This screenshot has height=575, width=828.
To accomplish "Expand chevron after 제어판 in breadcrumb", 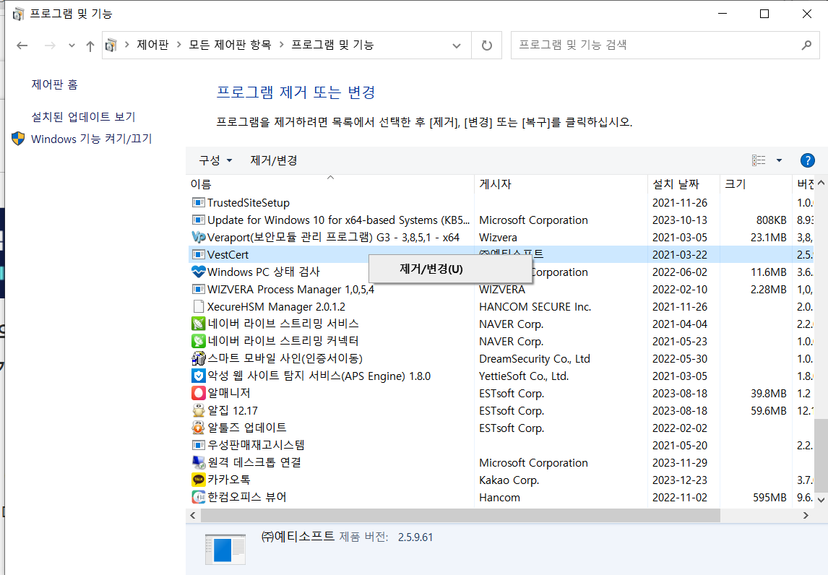I will [x=178, y=45].
